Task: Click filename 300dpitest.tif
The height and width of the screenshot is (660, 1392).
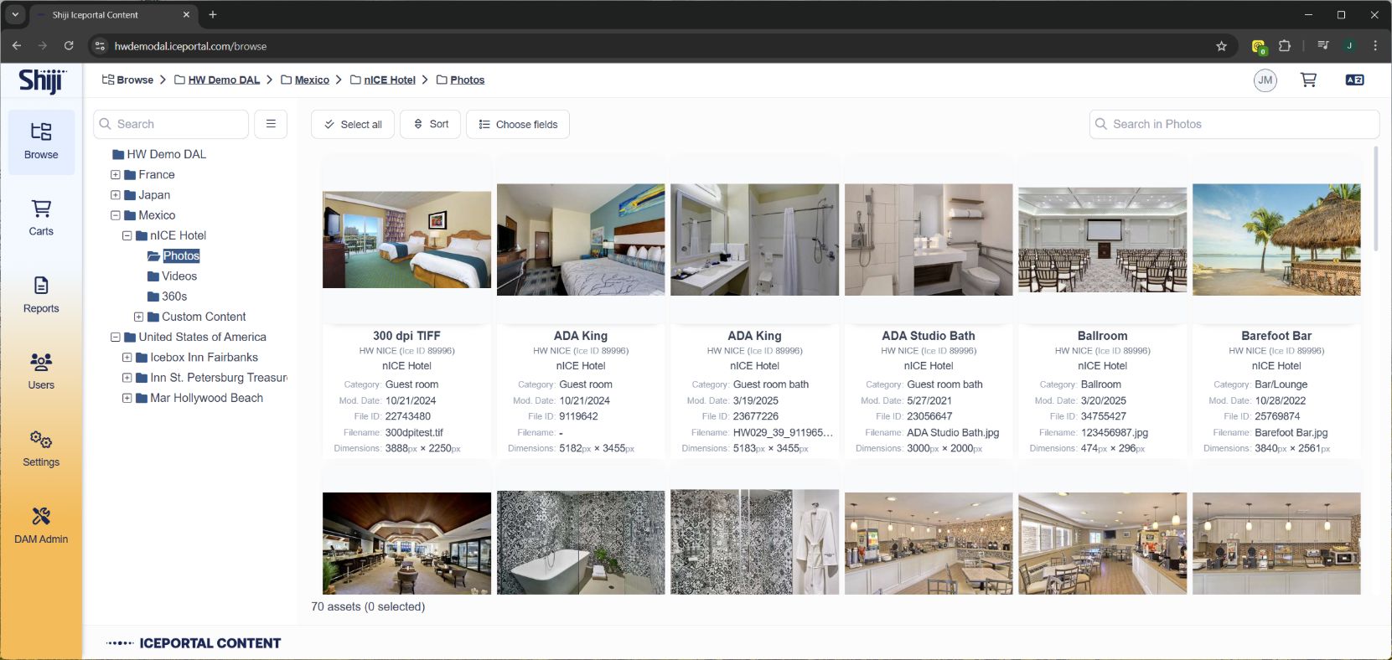Action: click(414, 433)
